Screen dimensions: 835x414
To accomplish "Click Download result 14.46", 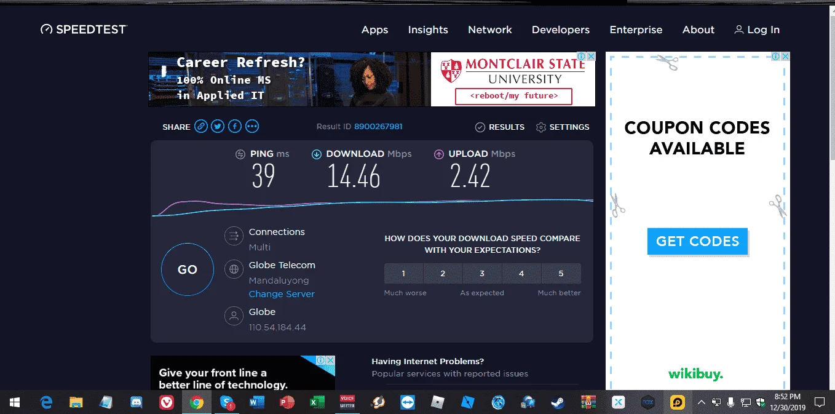I will [354, 177].
